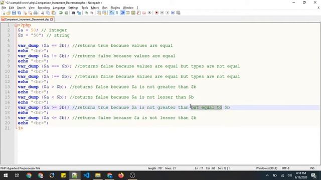This screenshot has height=180, width=321.
Task: Toggle synchronized vertical scrolling
Action: pyautogui.click(x=99, y=13)
